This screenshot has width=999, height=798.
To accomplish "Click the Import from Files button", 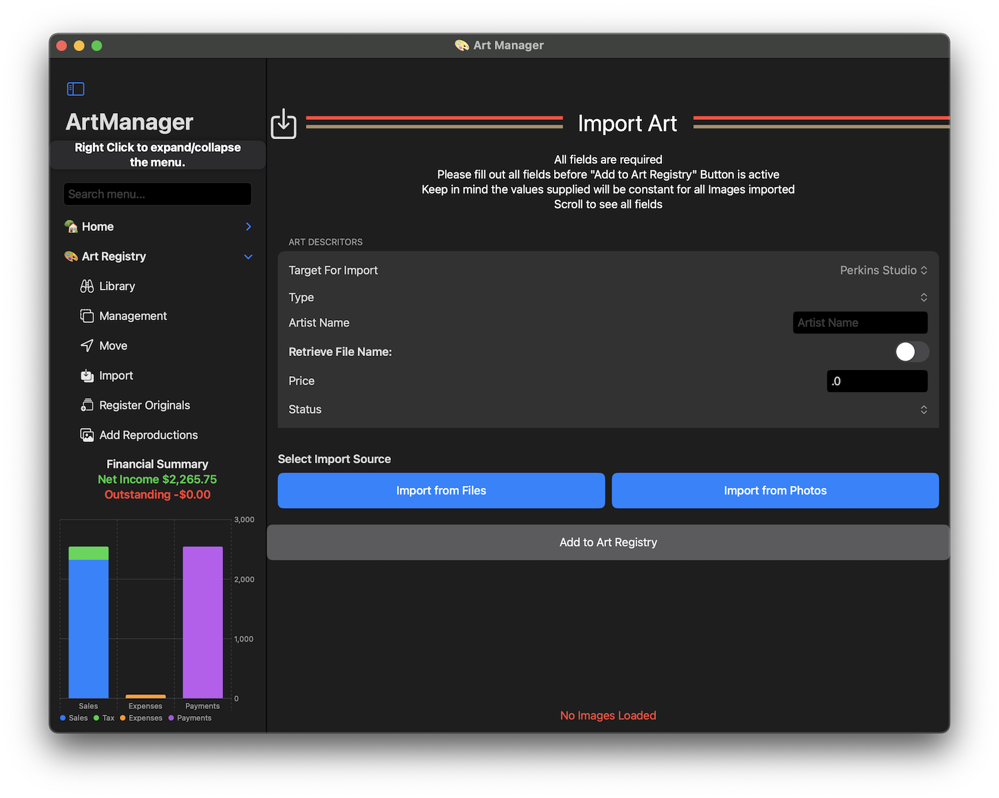I will 441,491.
